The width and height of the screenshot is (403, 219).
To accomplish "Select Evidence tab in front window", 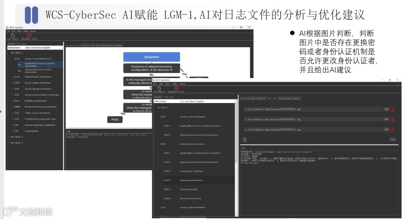I will coord(261,99).
